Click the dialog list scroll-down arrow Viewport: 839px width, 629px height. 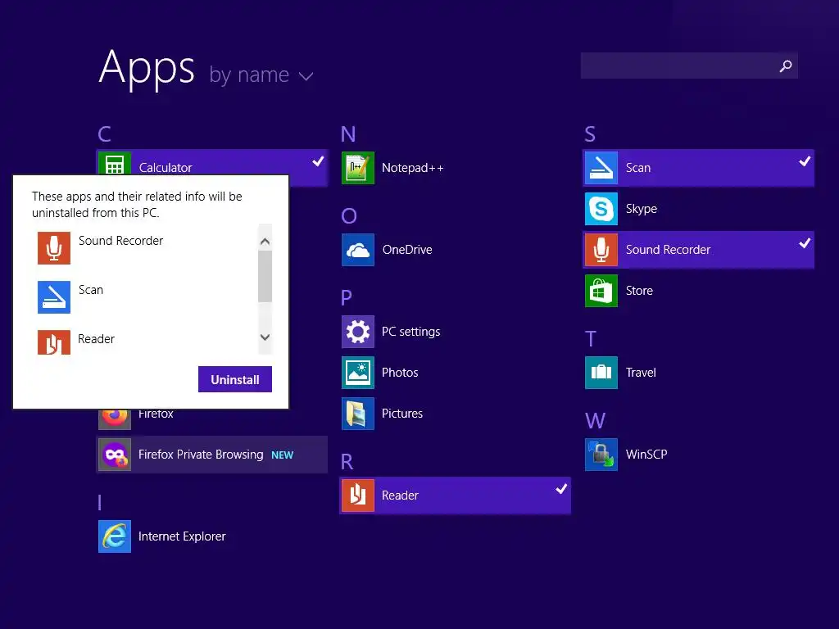point(265,337)
